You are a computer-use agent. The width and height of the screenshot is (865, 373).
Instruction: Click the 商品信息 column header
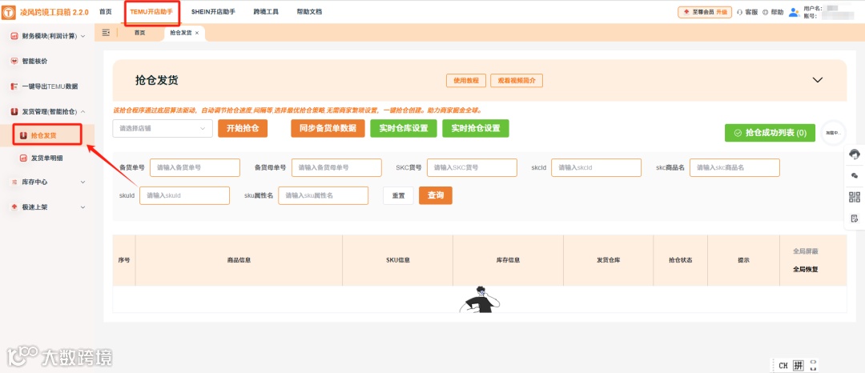239,260
